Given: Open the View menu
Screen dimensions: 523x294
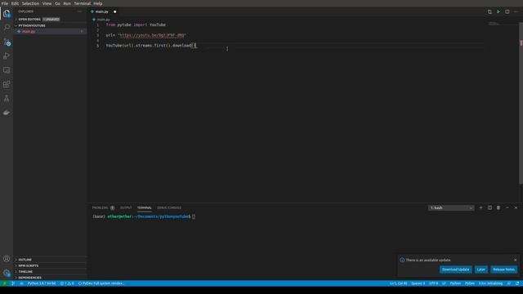Looking at the screenshot, I should click(47, 3).
